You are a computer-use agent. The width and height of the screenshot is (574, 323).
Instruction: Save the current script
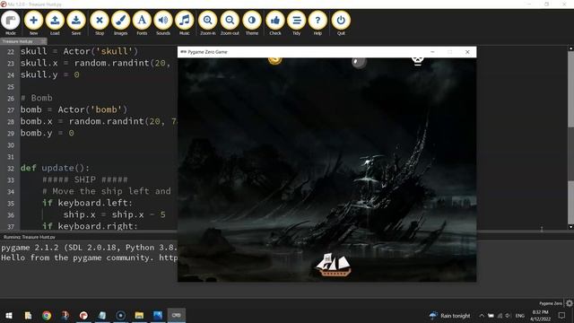click(x=76, y=22)
